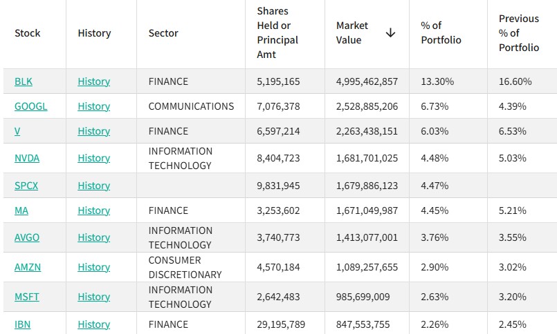Open the AMZN ticker link
Image resolution: width=557 pixels, height=334 pixels.
coord(28,267)
